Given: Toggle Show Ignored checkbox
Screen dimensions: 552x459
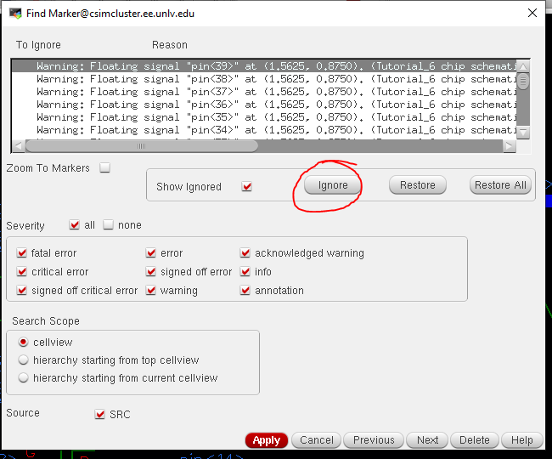Looking at the screenshot, I should click(x=247, y=186).
